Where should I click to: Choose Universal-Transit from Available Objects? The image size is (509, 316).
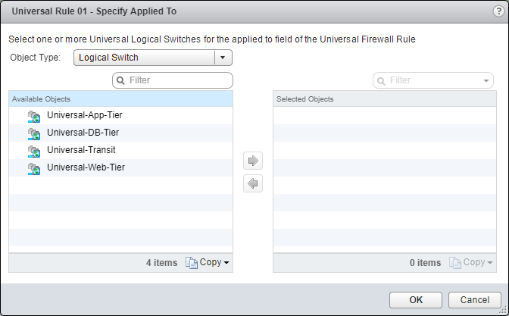[81, 150]
